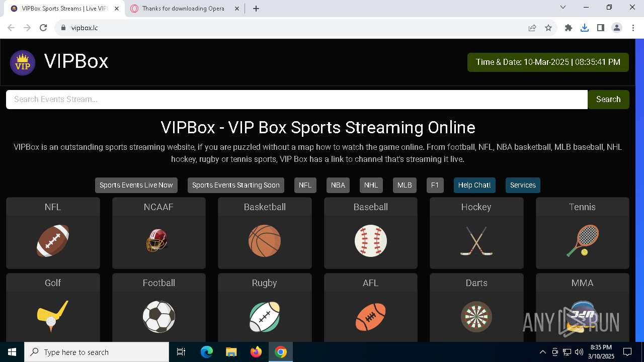Open the Hockey sticks icon

(x=476, y=241)
